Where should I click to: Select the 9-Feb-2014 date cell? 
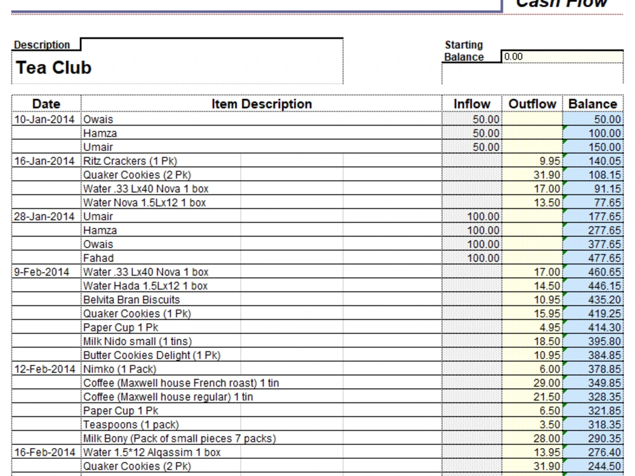tap(46, 272)
